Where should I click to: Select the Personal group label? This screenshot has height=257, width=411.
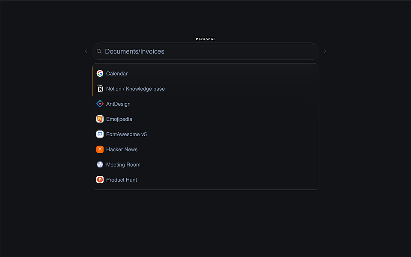click(x=205, y=39)
